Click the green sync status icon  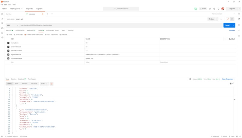[x=195, y=9]
